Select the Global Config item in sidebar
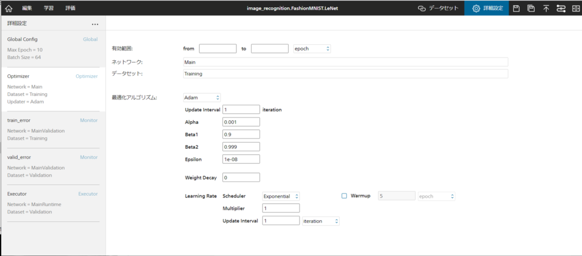The width and height of the screenshot is (582, 256). [x=52, y=45]
